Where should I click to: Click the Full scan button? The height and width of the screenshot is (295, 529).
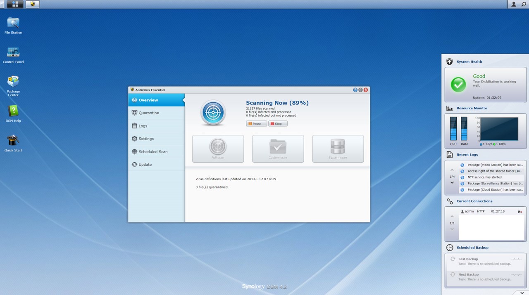tap(218, 149)
